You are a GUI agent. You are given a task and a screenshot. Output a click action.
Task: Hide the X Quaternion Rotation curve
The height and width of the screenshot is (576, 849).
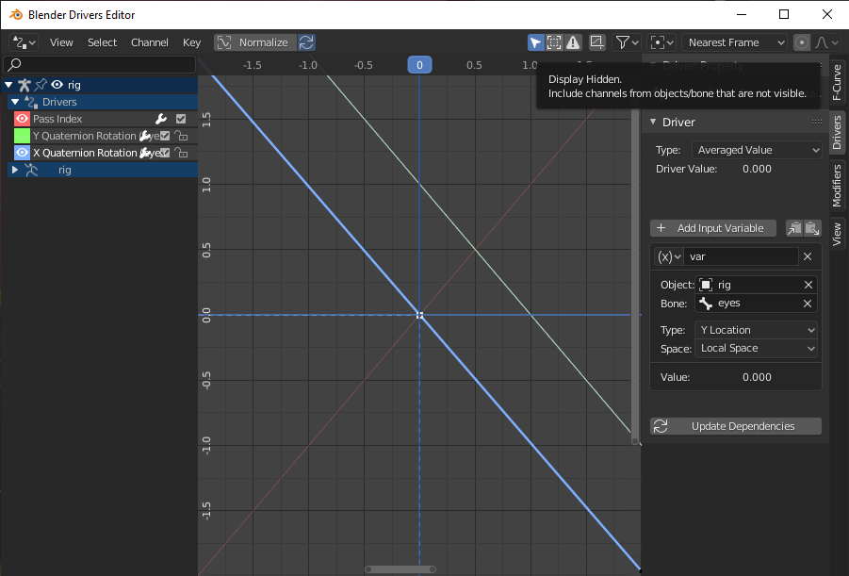[x=22, y=153]
